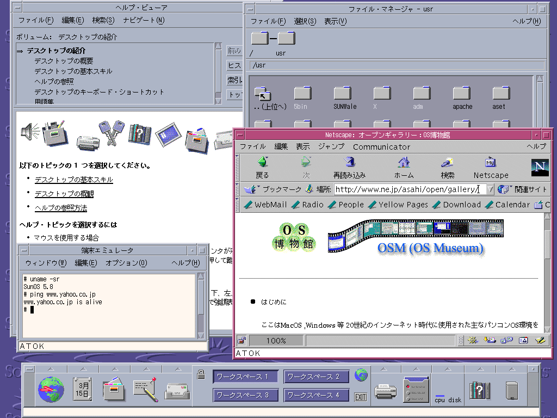This screenshot has width=557, height=418.
Task: Click the screen lock padlock on the front panel
Action: click(201, 374)
